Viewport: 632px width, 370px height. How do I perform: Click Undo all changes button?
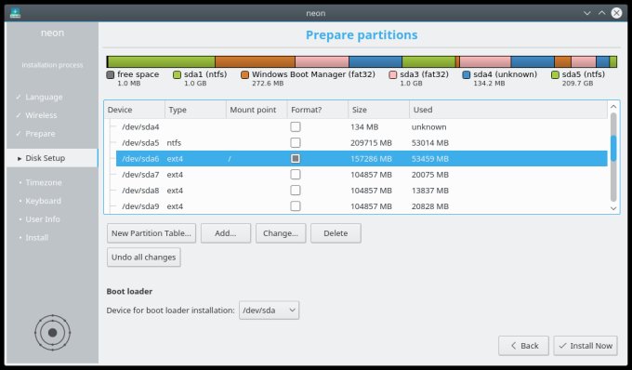pyautogui.click(x=143, y=258)
